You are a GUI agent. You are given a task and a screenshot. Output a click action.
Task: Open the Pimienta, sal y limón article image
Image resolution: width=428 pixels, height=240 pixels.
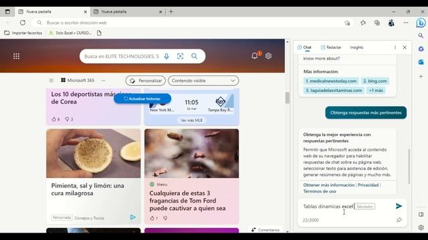tap(94, 153)
